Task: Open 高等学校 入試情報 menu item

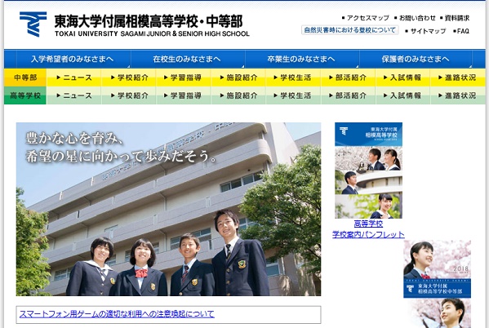Action: 402,95
